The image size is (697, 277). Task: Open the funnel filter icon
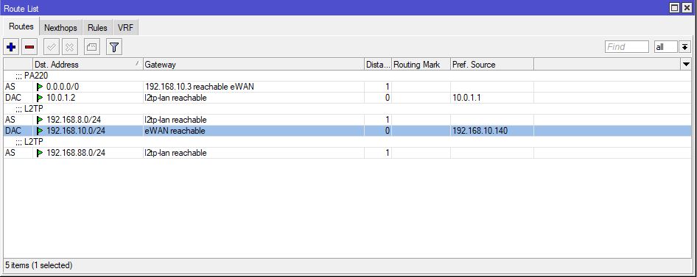point(114,46)
